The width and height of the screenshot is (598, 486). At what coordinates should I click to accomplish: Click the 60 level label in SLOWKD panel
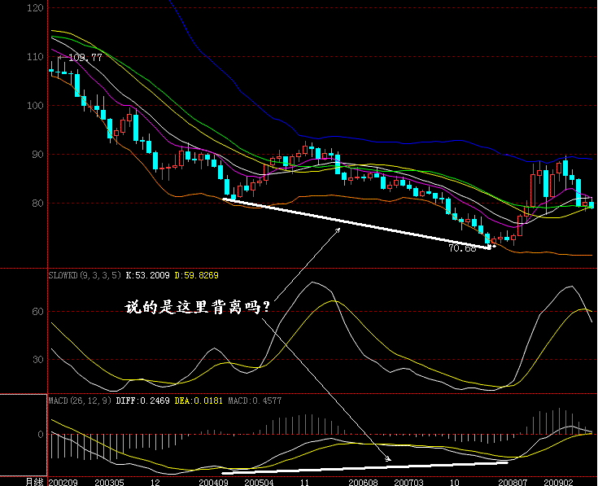pyautogui.click(x=37, y=312)
